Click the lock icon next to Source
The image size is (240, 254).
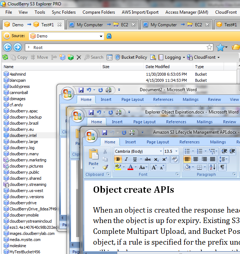(x=109, y=36)
